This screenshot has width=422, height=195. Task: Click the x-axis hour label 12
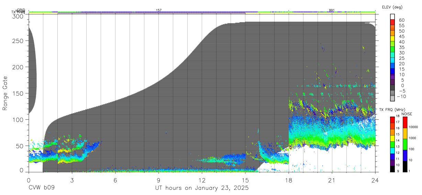click(202, 180)
